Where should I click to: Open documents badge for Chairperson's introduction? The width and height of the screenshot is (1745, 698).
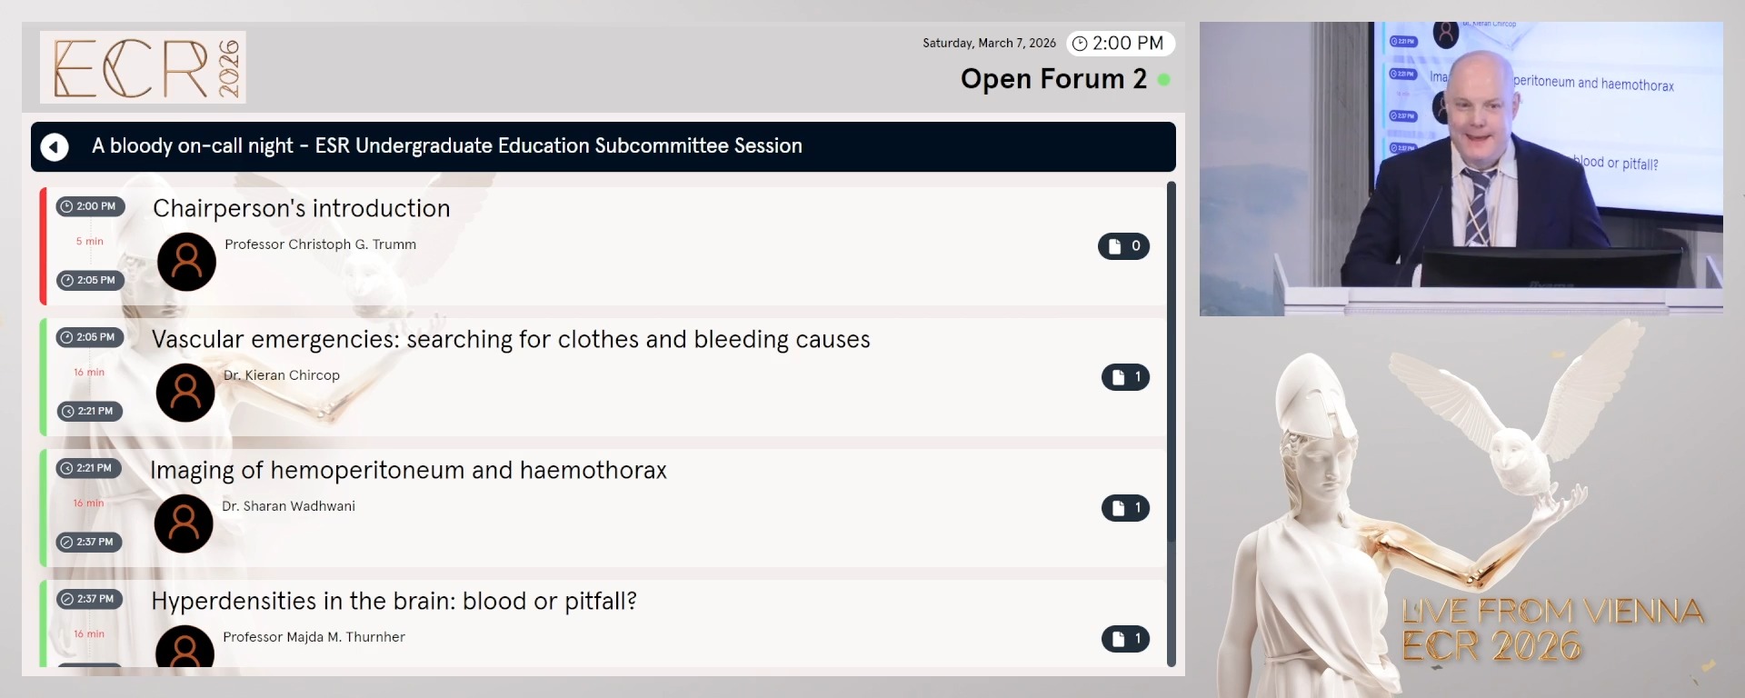tap(1123, 246)
